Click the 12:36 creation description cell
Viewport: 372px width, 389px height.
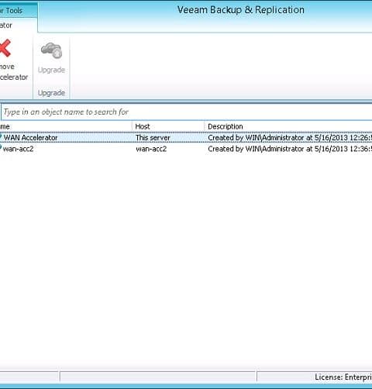coord(290,149)
